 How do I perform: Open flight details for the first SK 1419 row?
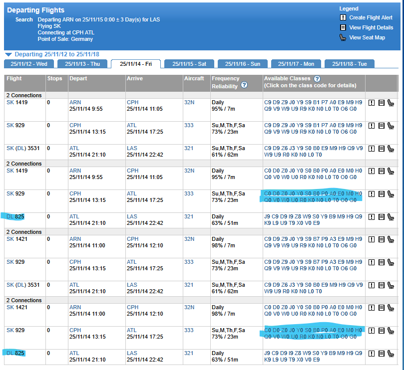pyautogui.click(x=381, y=103)
